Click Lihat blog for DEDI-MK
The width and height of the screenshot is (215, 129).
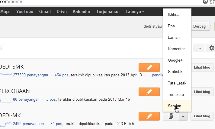202,116
